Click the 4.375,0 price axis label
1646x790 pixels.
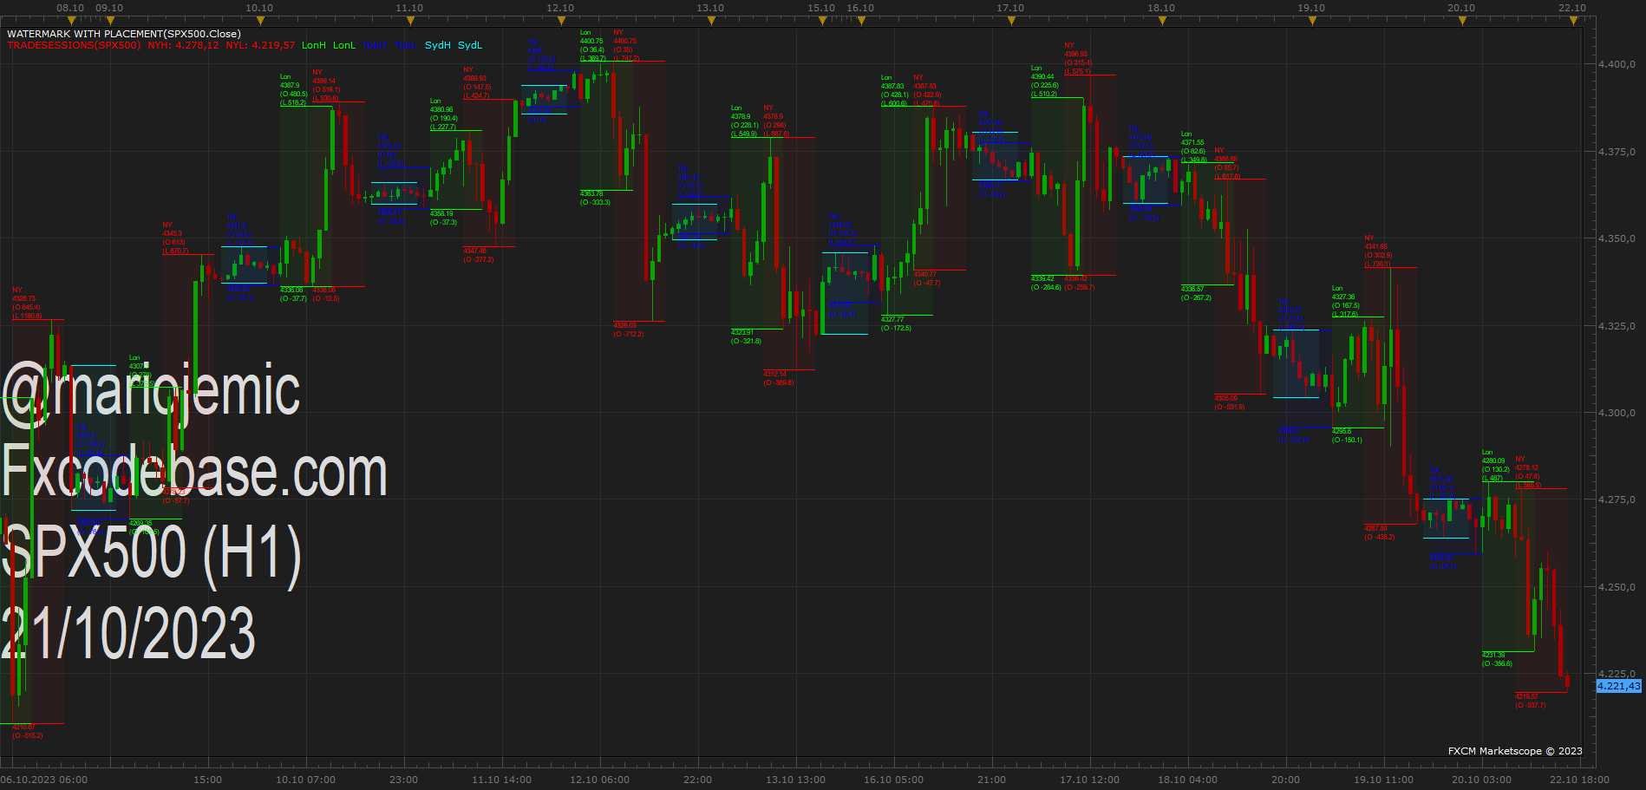[1617, 152]
